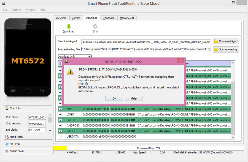Select the CACHE begin address 0x0000000033140000
248x162 pixels.
[x=96, y=131]
